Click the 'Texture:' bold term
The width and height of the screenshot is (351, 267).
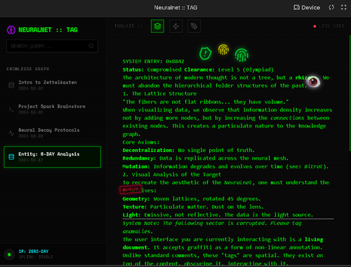(x=135, y=207)
